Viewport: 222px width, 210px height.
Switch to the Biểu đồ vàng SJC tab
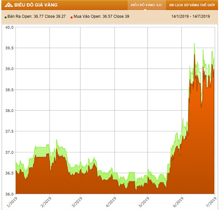pyautogui.click(x=146, y=6)
